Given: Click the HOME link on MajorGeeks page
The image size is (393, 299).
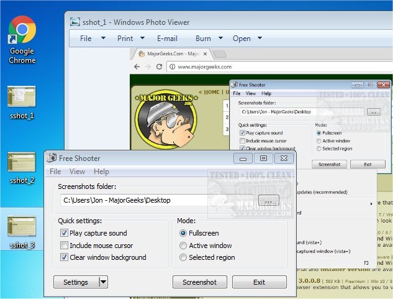Looking at the screenshot, I should point(212,92).
